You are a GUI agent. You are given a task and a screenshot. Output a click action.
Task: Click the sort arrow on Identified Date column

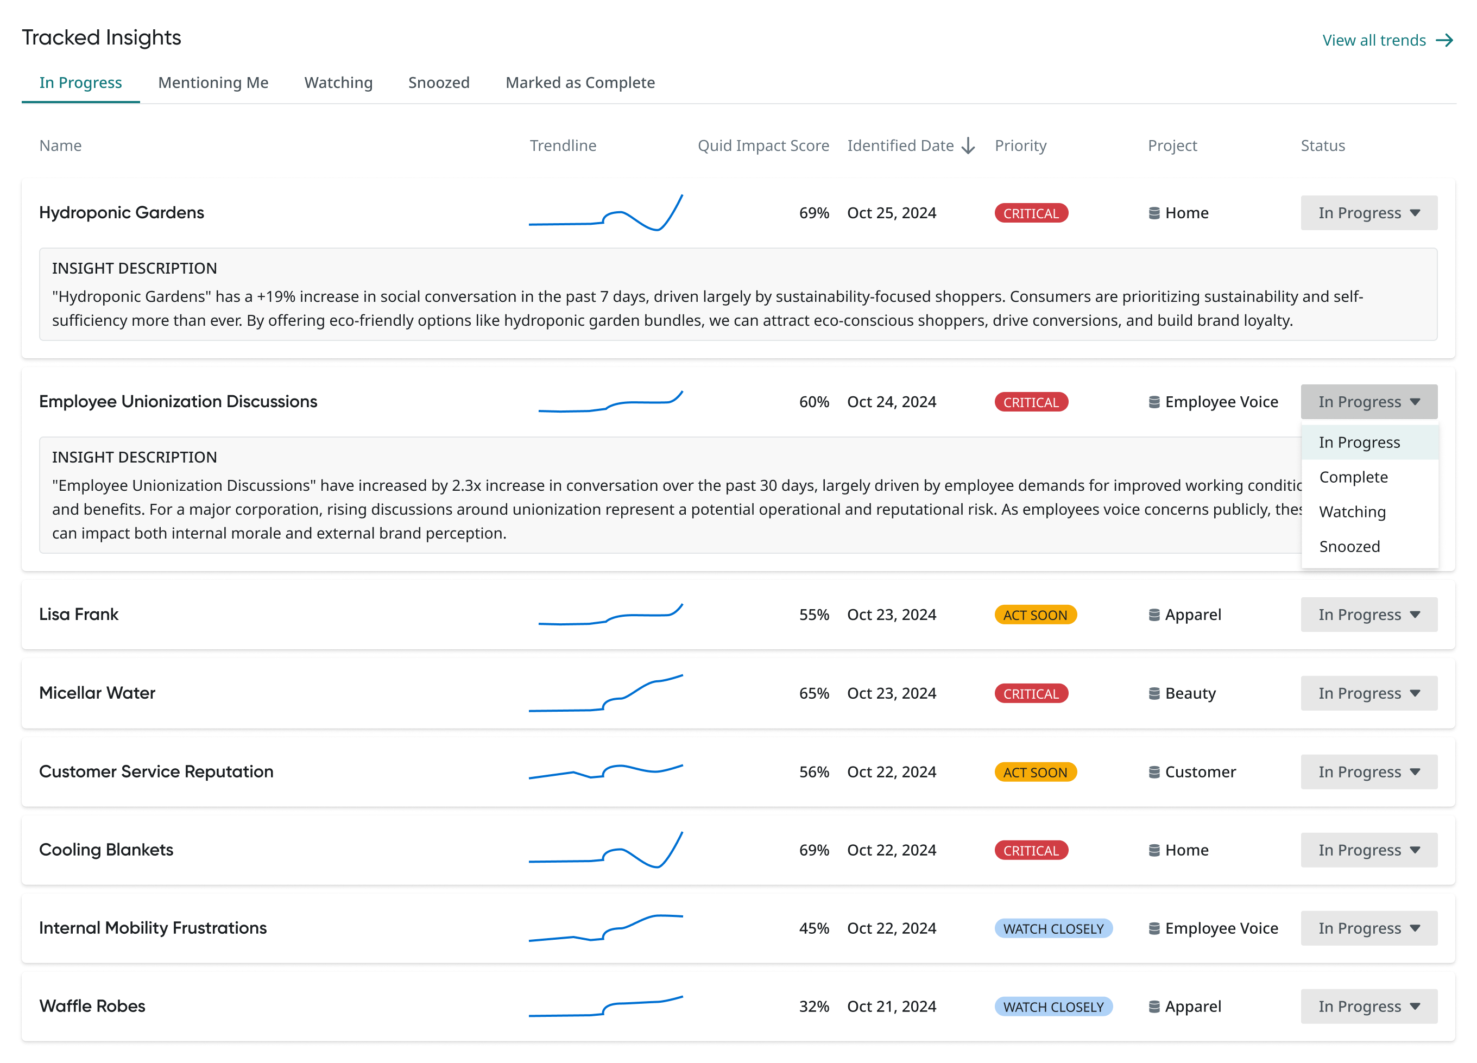[x=968, y=145]
